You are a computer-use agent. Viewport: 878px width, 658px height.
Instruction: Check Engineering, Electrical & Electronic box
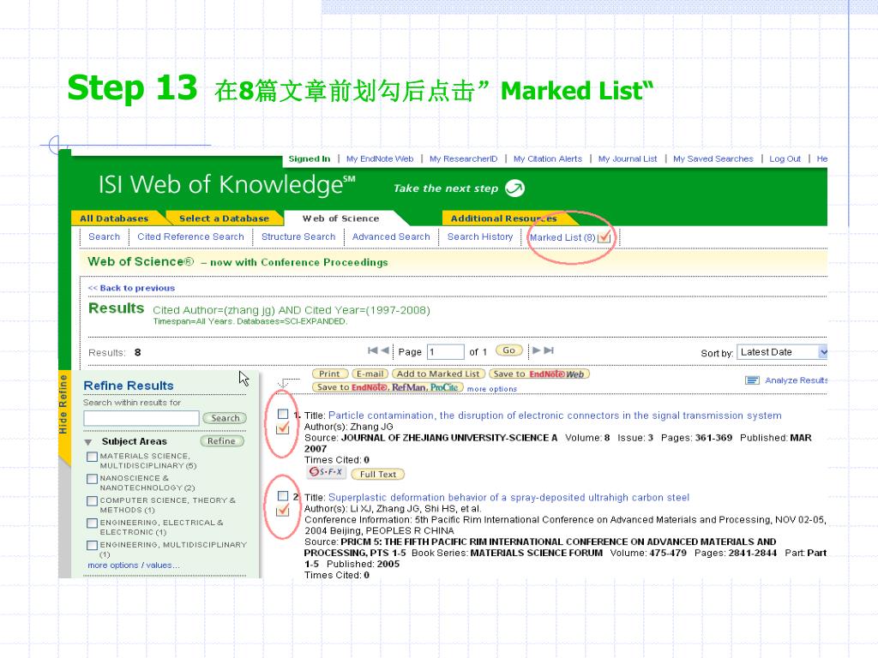tap(92, 523)
